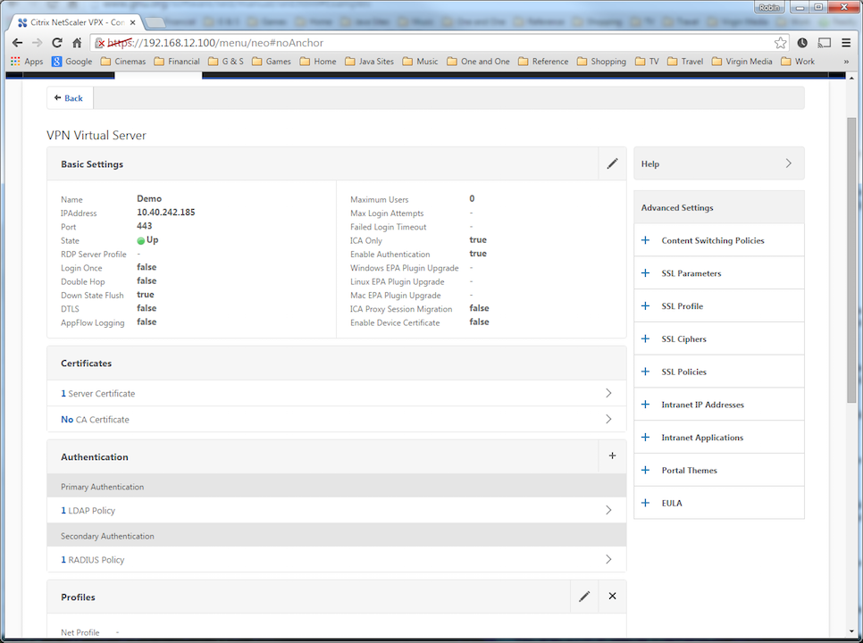Add Content Switching Policies using the plus icon
Screen dimensions: 863x643
point(645,240)
